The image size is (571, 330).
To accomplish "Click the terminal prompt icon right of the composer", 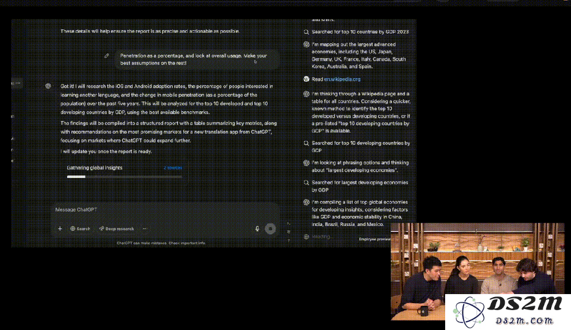I will click(x=289, y=223).
